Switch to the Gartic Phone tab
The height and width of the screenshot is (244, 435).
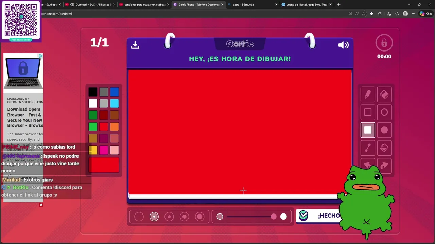pyautogui.click(x=198, y=5)
